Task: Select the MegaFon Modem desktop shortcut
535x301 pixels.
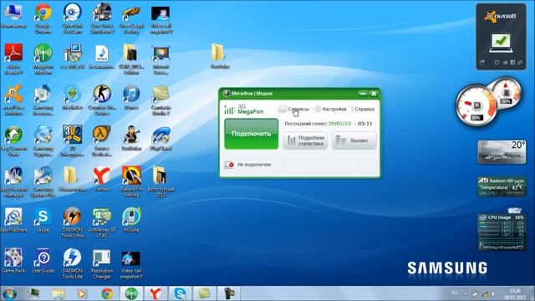Action: 43,59
